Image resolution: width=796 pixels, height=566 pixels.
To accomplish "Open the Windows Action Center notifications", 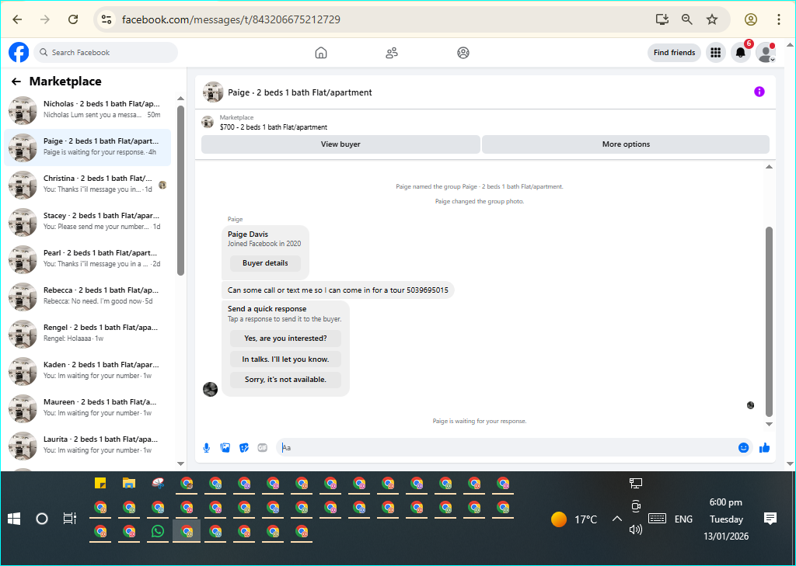I will (770, 519).
